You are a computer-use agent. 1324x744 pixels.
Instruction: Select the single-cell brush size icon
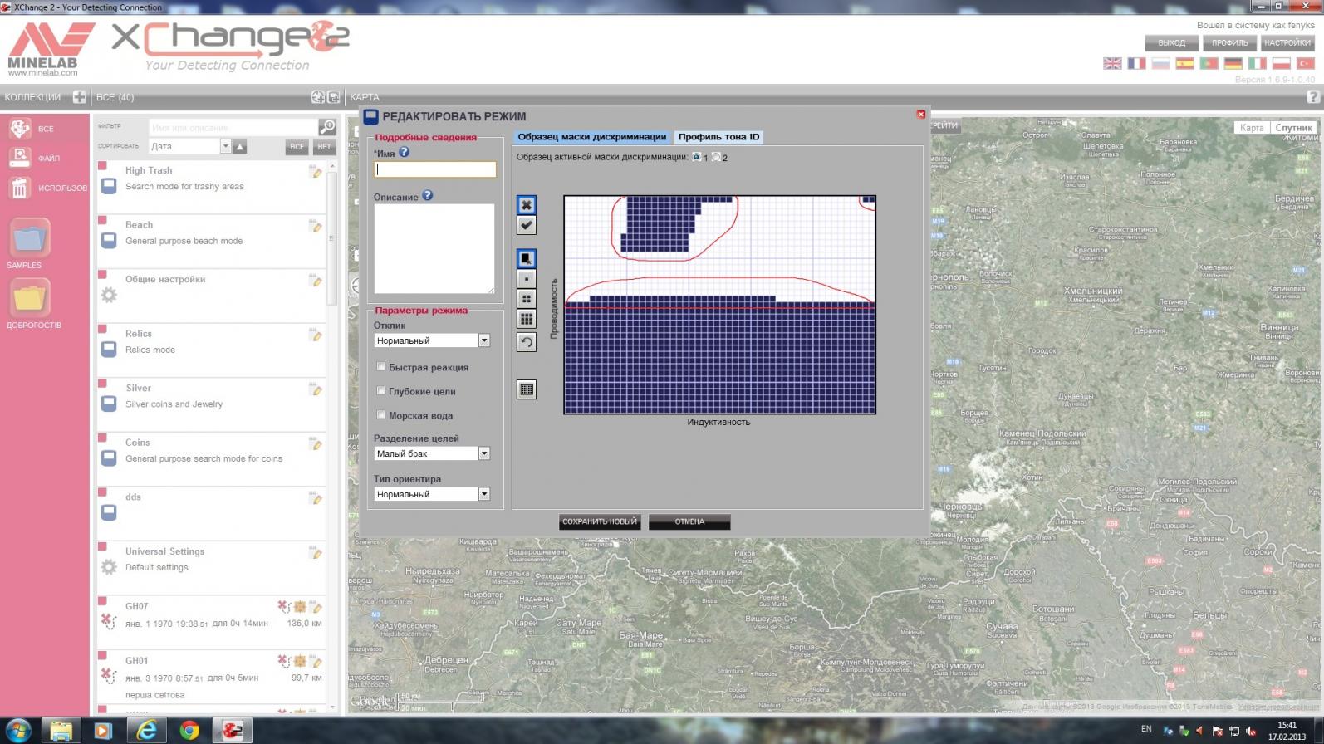(x=526, y=279)
